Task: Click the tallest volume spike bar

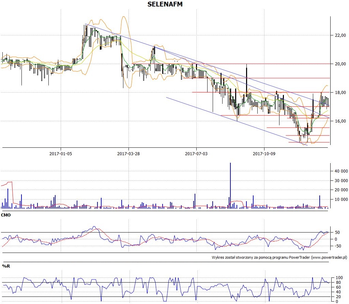Action: pyautogui.click(x=230, y=186)
